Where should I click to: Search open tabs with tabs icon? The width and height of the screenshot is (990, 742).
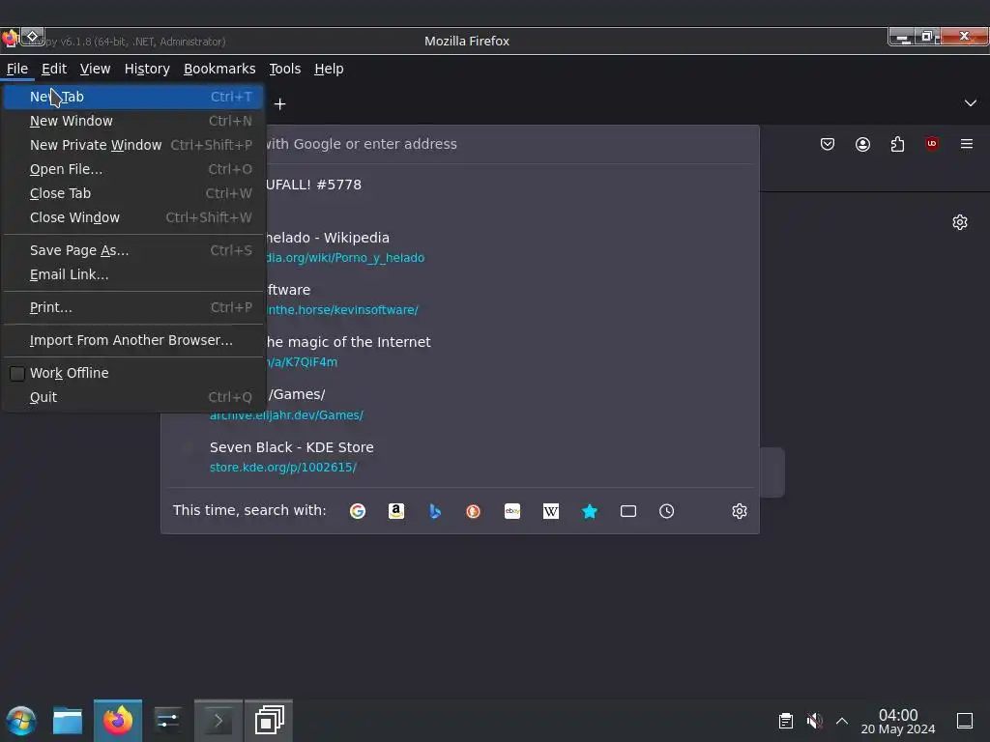627,511
